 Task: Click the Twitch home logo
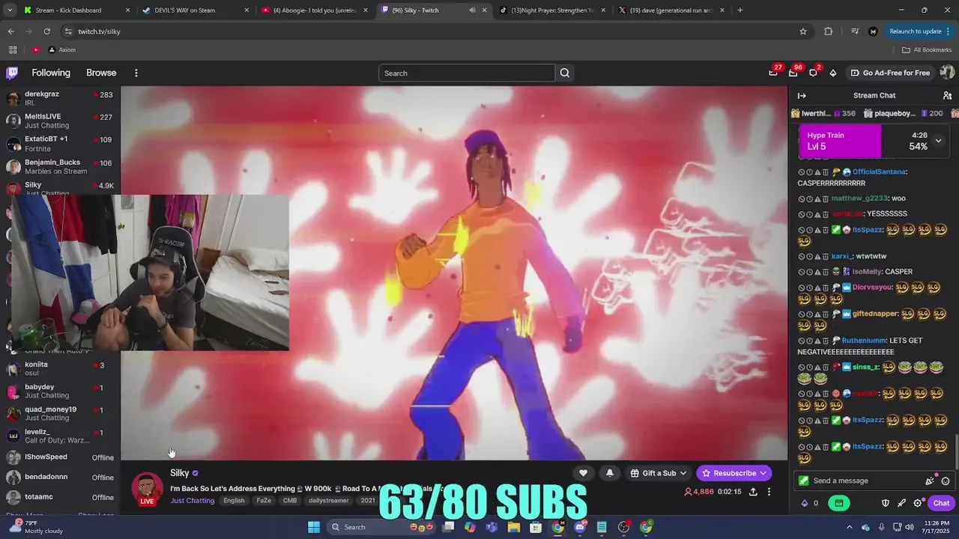(12, 73)
